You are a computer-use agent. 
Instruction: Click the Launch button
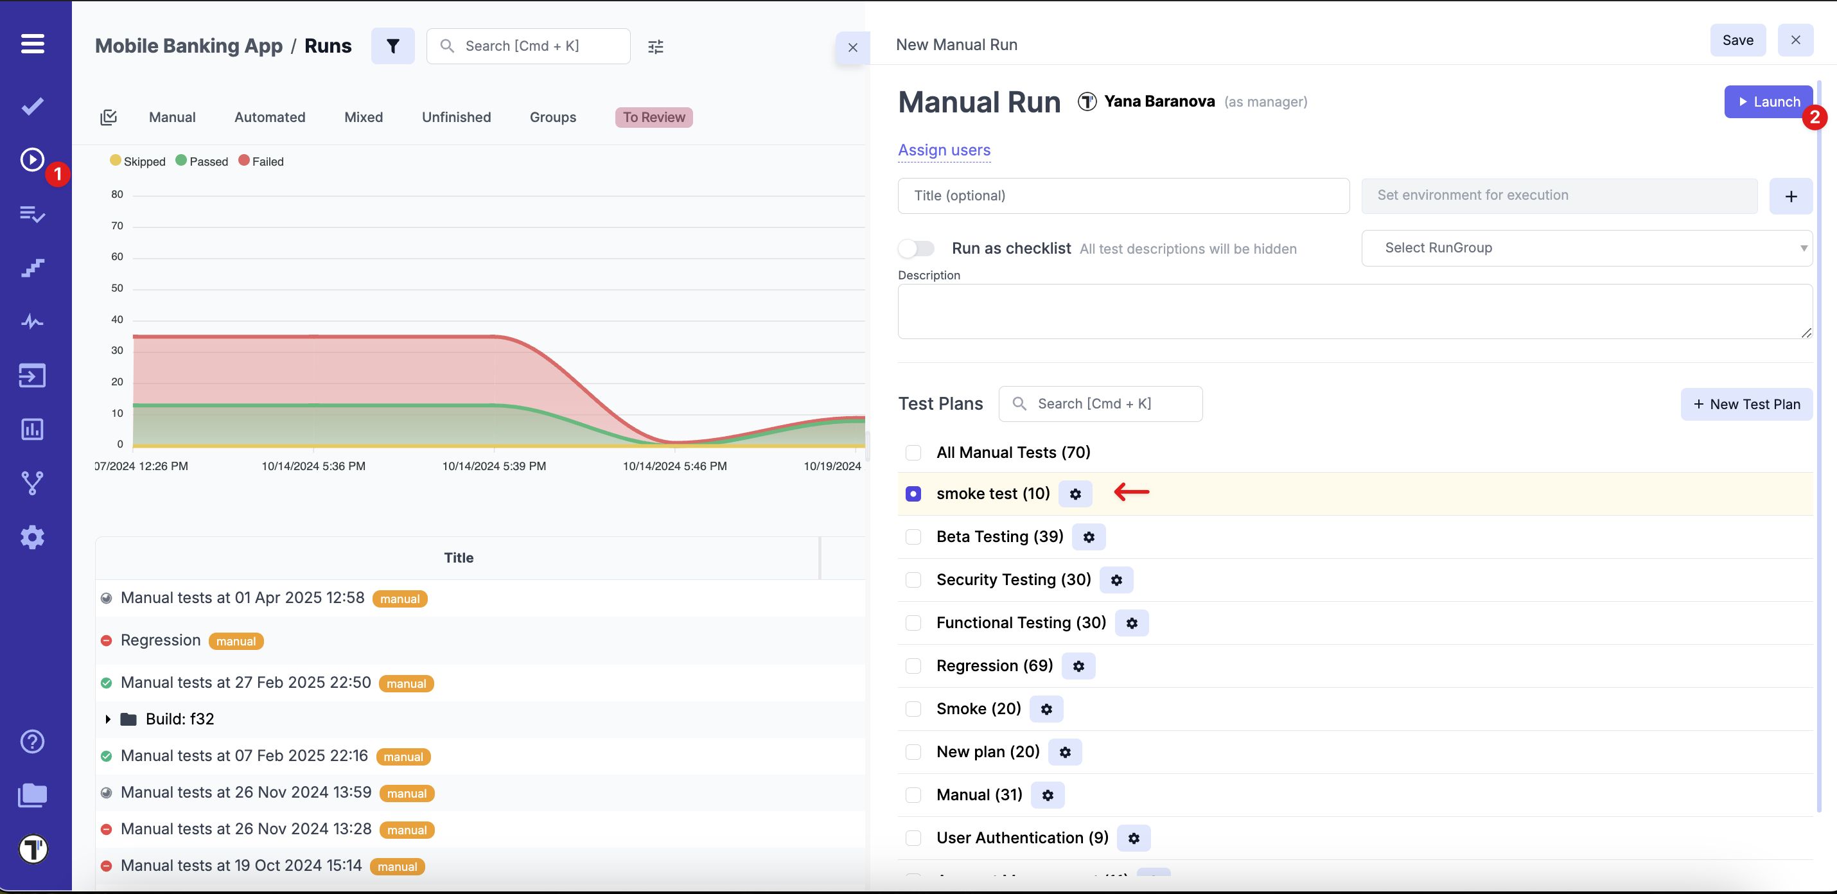[1767, 102]
